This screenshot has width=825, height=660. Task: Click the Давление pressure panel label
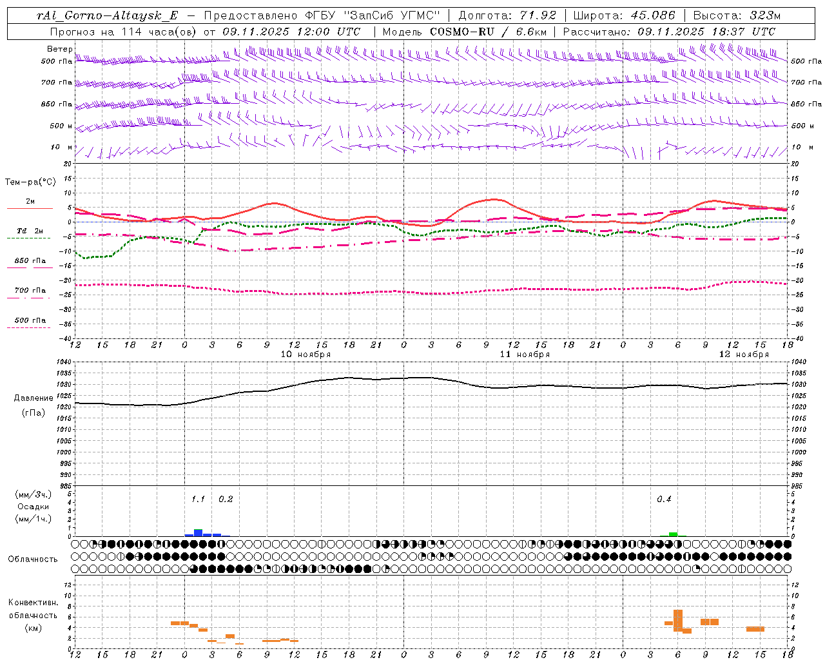coord(33,398)
